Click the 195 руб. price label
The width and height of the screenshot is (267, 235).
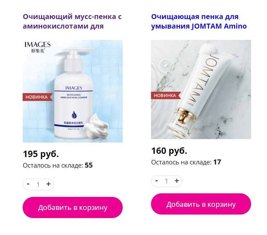point(41,154)
